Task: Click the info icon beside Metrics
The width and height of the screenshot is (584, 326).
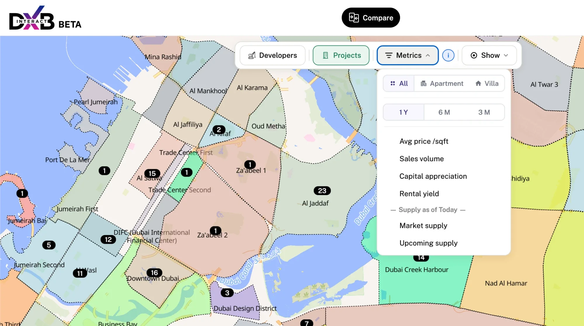Action: [x=448, y=55]
